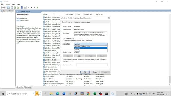Select the Wired AutoConfig service row
Viewport: 171px width, 96px height.
click(51, 67)
